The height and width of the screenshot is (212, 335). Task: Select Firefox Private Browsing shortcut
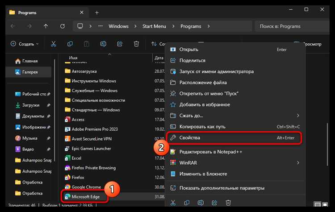(90, 168)
